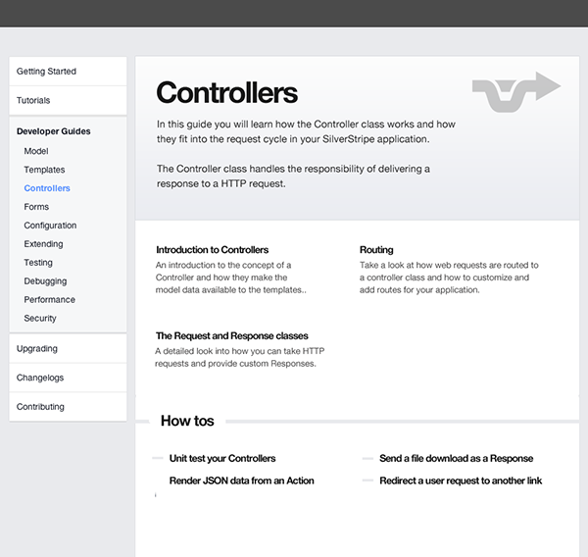Go to the Templates guide
The height and width of the screenshot is (557, 588).
click(x=45, y=170)
